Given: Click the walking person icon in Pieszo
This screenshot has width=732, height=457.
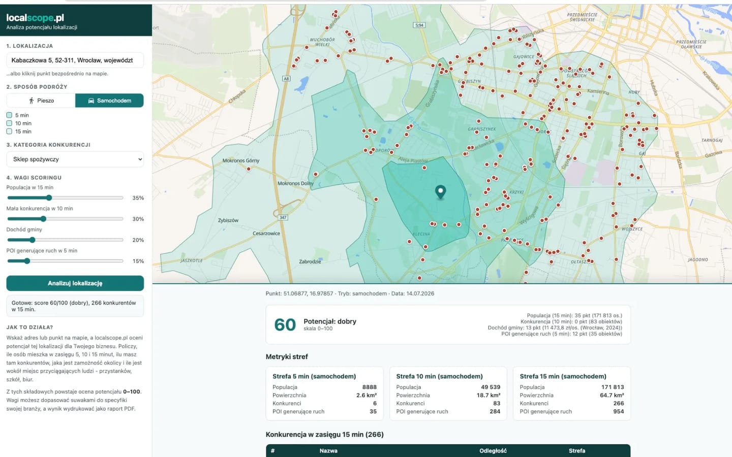Looking at the screenshot, I should pyautogui.click(x=32, y=101).
